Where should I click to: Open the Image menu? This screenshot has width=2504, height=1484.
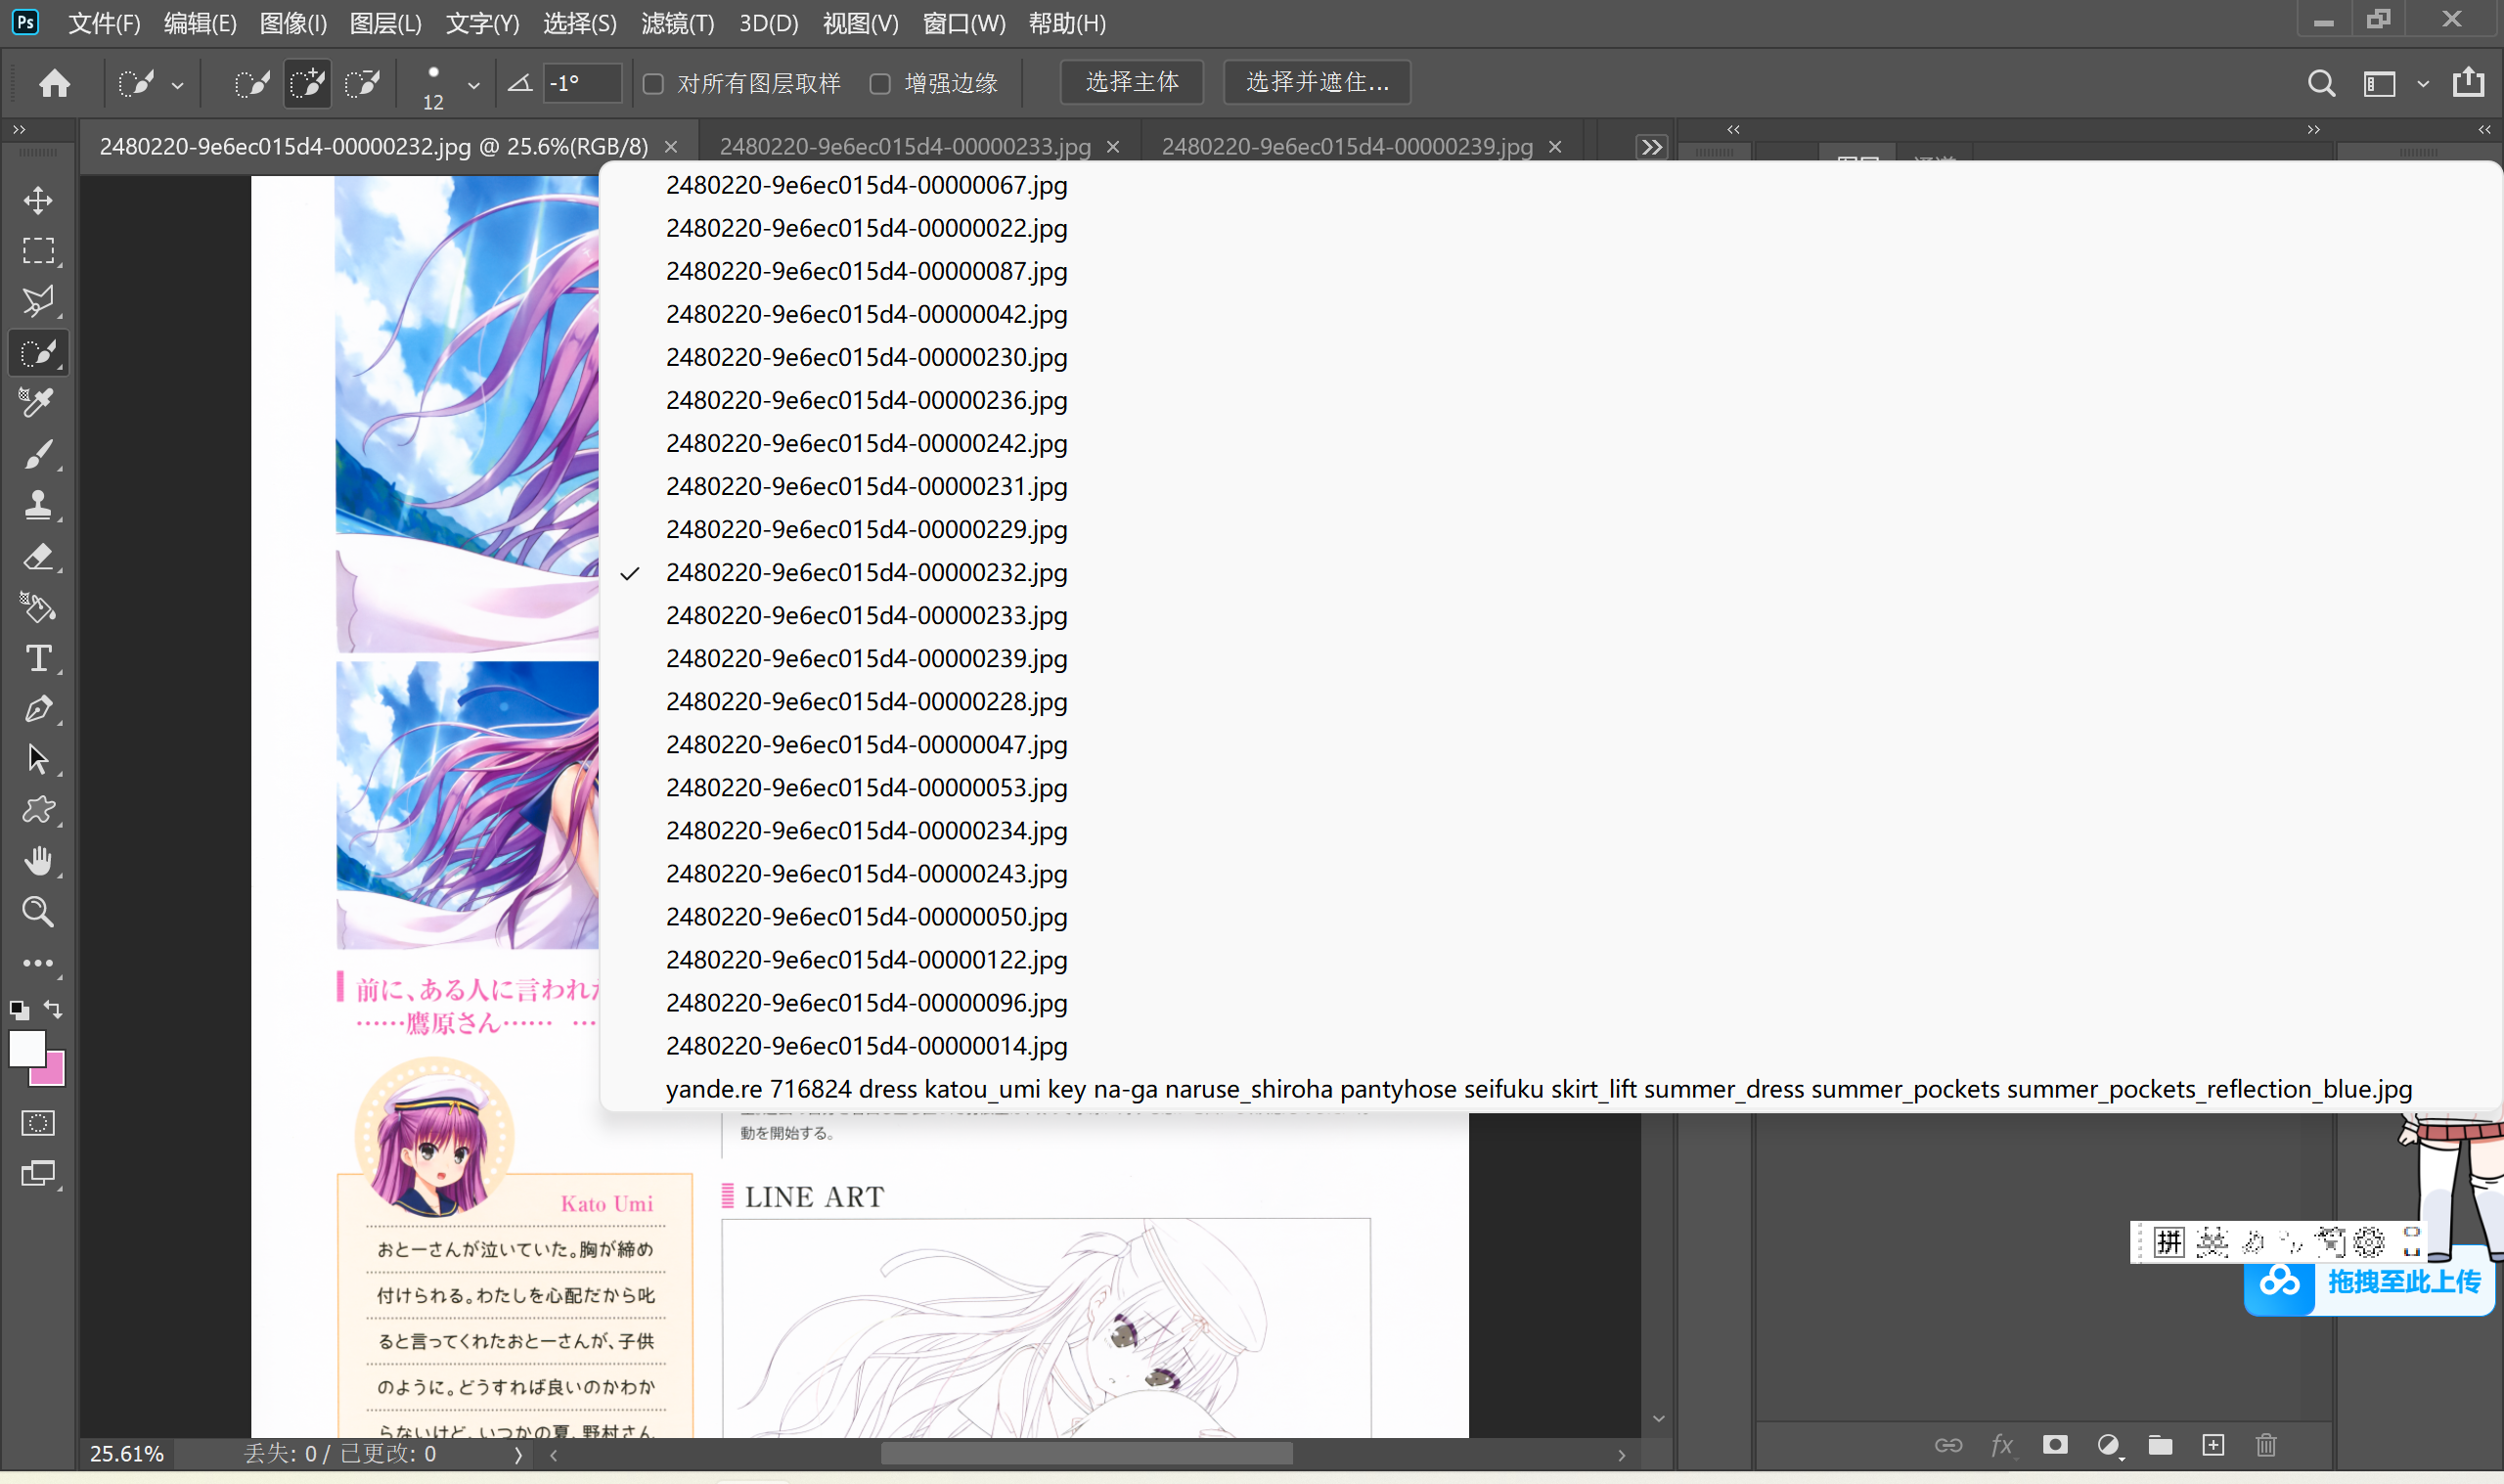click(292, 23)
